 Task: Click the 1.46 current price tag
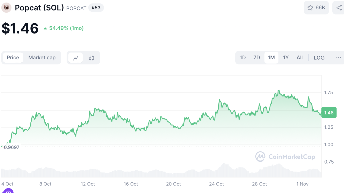click(x=329, y=113)
